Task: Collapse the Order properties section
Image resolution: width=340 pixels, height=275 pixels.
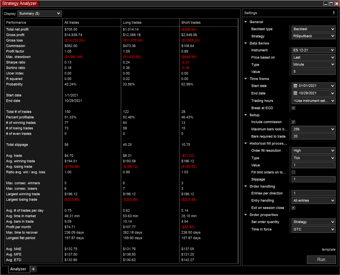Action: (x=246, y=215)
